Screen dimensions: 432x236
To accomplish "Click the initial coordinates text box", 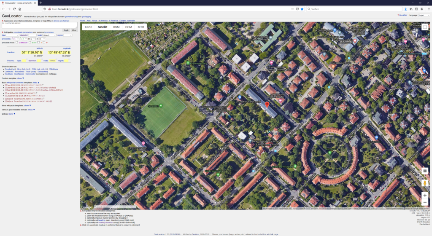I will tap(39, 25).
